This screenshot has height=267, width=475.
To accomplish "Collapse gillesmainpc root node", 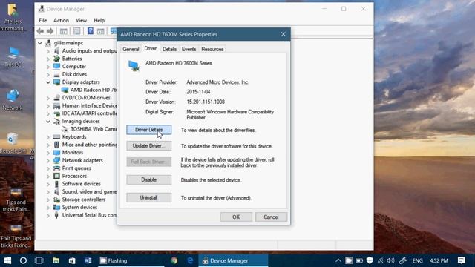I will (40, 43).
